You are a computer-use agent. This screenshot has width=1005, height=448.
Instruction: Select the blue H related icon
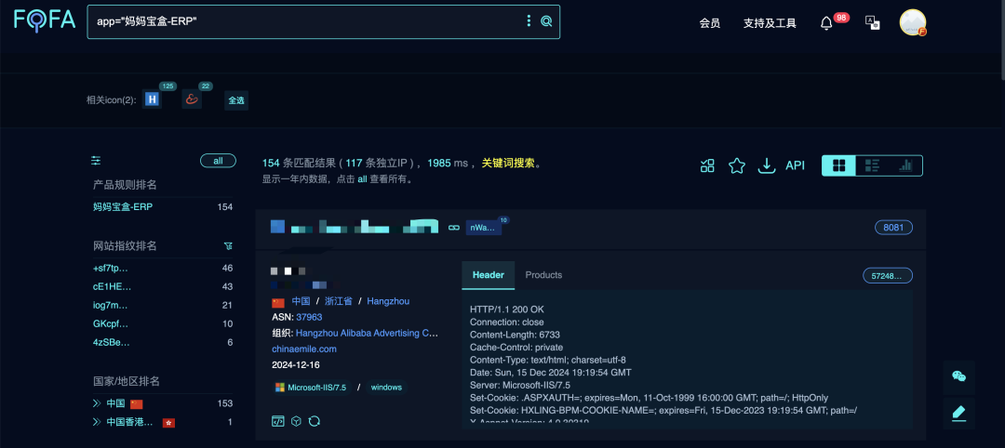coord(152,99)
